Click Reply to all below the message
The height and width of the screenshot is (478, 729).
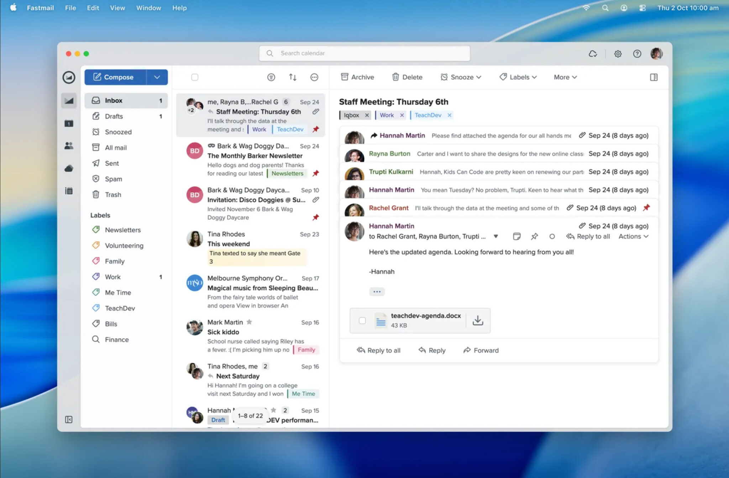click(x=378, y=350)
